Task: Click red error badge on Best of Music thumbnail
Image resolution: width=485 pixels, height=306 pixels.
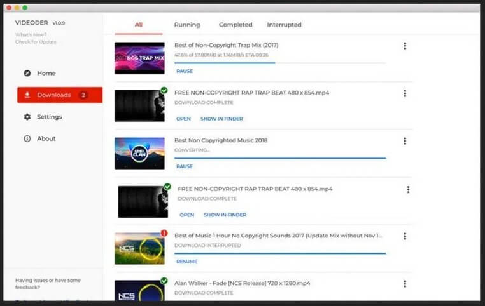Action: click(x=164, y=233)
